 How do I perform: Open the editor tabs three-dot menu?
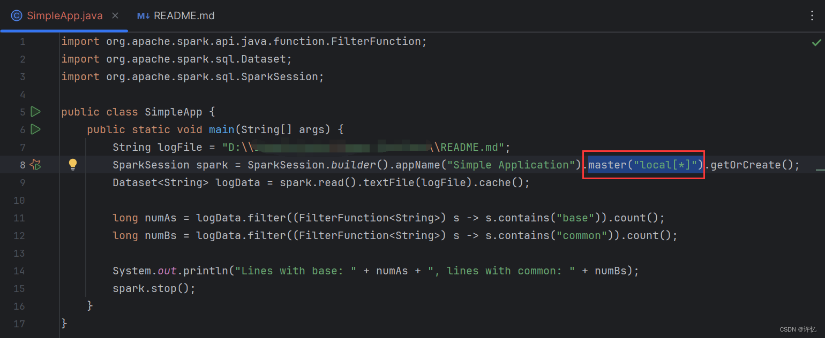(812, 16)
